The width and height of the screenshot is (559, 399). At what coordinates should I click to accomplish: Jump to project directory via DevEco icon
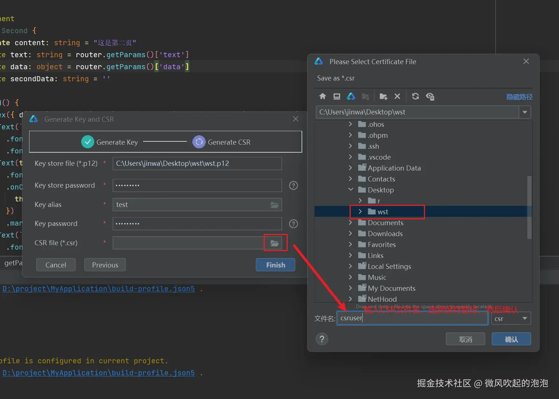click(351, 96)
